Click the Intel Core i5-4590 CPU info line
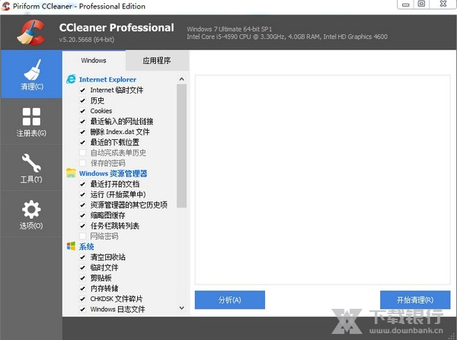The width and height of the screenshot is (457, 340). [x=287, y=37]
